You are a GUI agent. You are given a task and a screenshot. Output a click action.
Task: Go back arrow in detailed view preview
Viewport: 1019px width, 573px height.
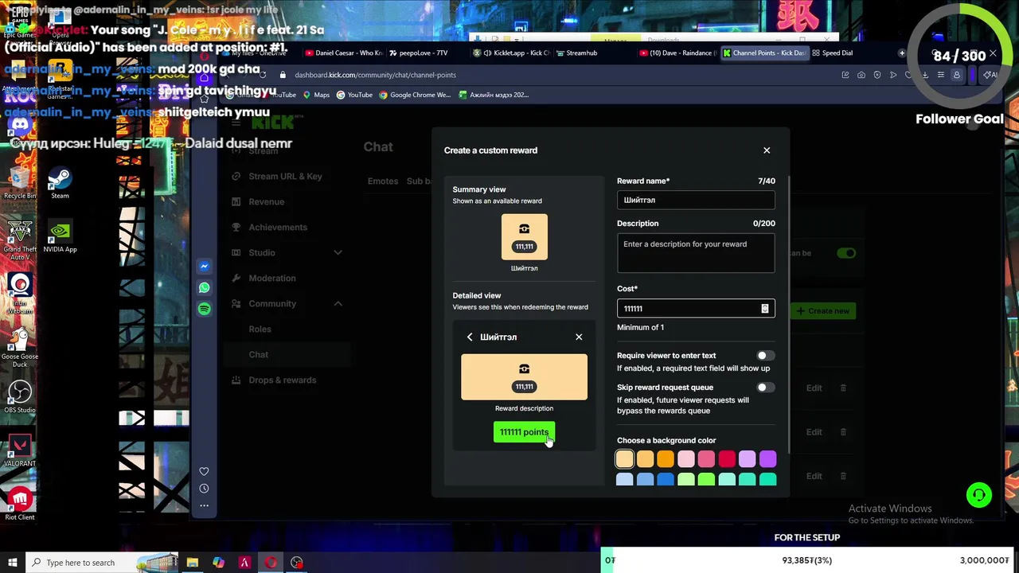coord(470,337)
